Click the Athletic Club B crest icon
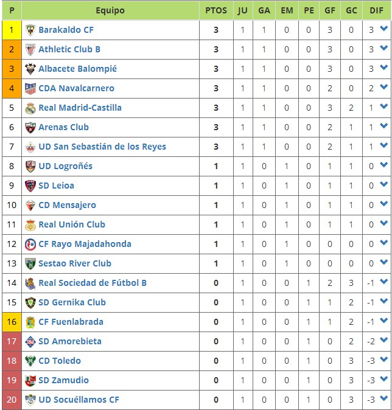Screen dimensions: 392x410 (x=30, y=49)
